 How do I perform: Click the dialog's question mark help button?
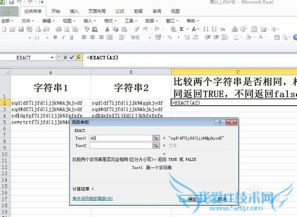click(220, 122)
